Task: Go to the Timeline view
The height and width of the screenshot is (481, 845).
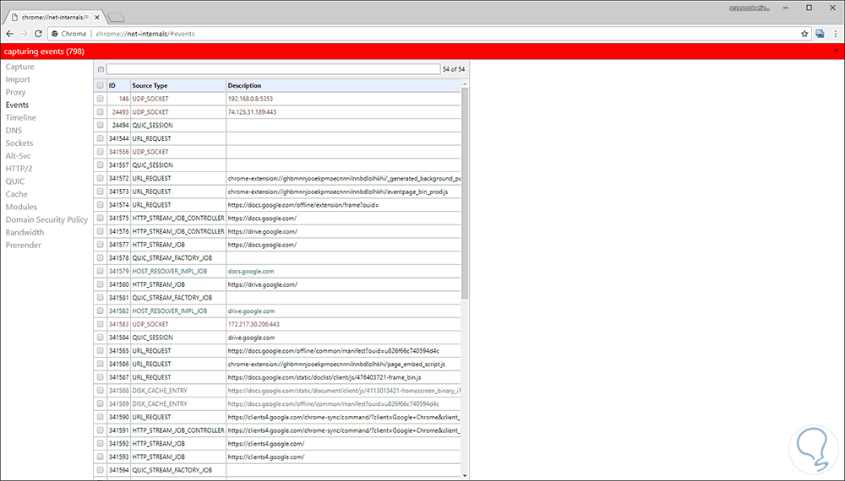Action: (x=21, y=117)
